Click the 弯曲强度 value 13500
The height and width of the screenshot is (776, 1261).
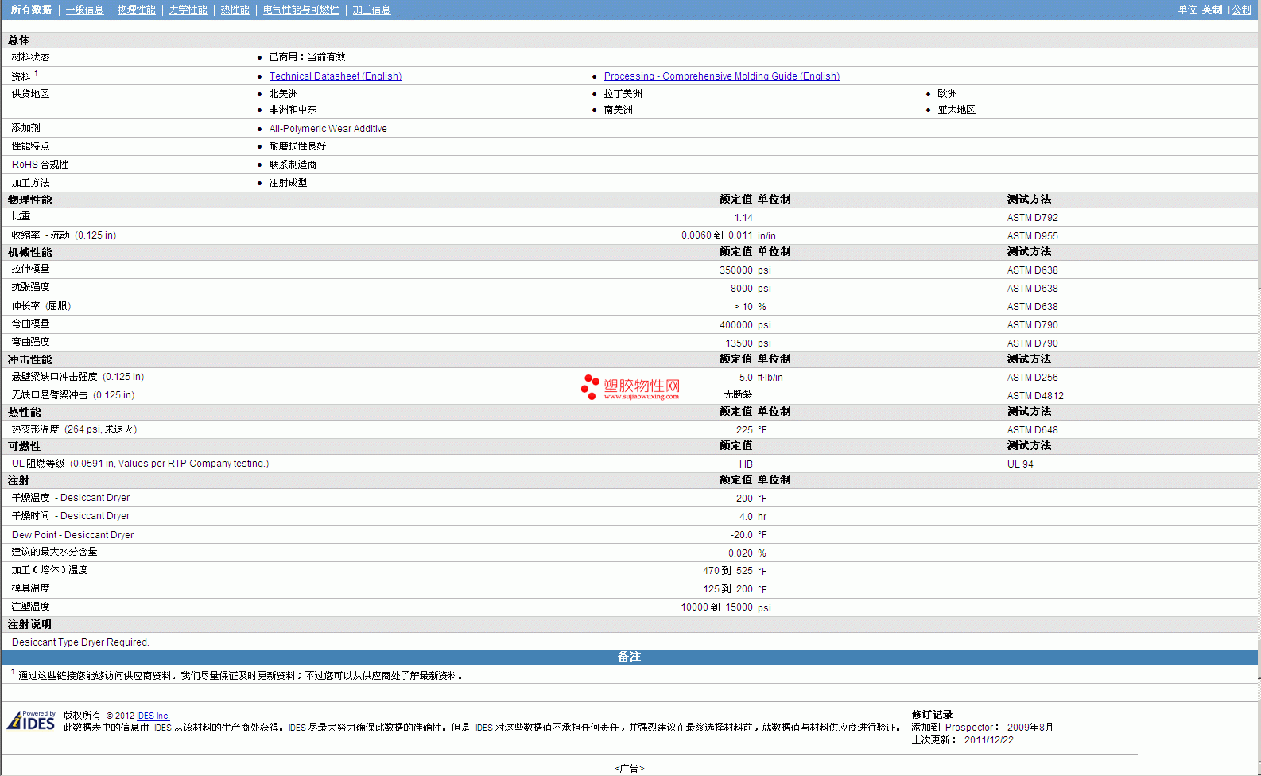[x=739, y=343]
